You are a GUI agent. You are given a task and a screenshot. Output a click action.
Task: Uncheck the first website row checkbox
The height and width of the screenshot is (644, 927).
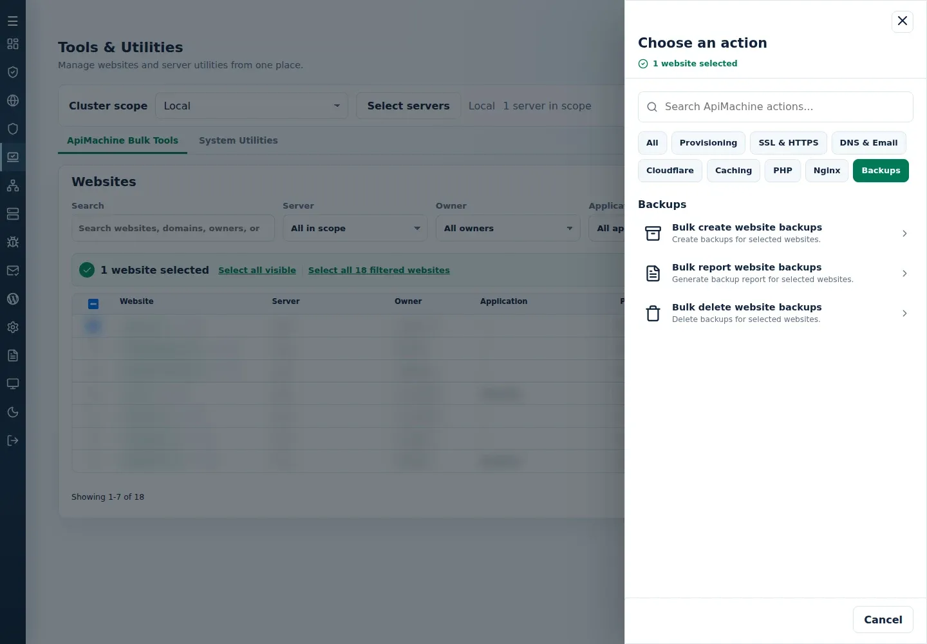(93, 327)
